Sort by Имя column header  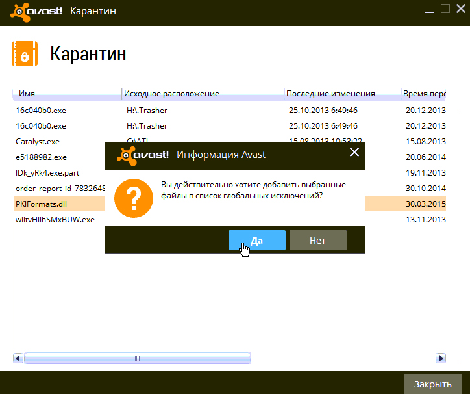click(x=65, y=94)
